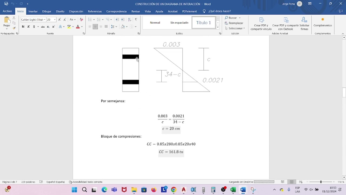Increase font size with the grow font icon
346x195 pixels.
tap(59, 19)
